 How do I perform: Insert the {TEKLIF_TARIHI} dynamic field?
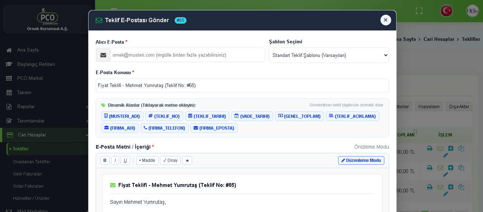click(207, 116)
